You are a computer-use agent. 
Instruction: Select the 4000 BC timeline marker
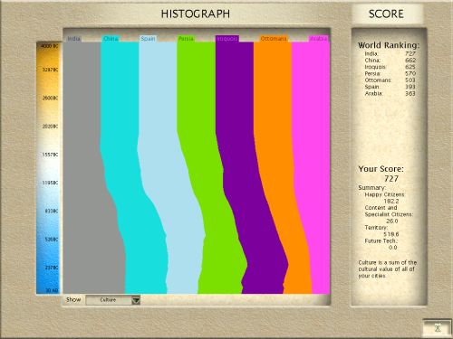tap(50, 46)
